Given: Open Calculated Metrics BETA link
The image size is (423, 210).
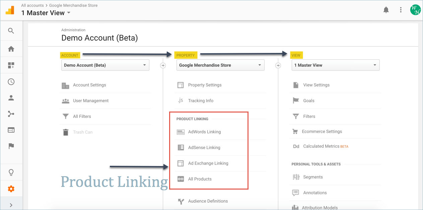Looking at the screenshot, I should pos(326,146).
